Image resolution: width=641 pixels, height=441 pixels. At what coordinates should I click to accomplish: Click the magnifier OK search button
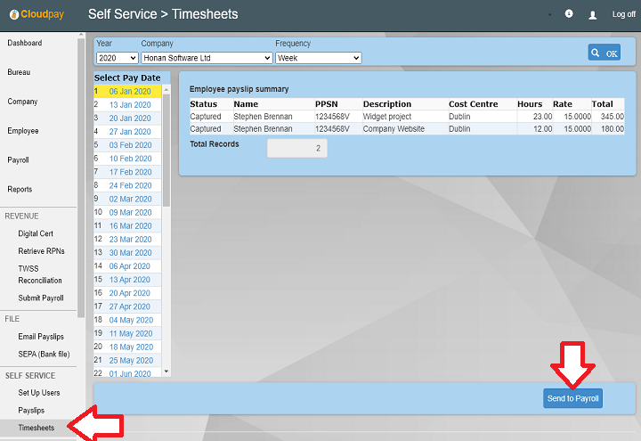tap(604, 53)
